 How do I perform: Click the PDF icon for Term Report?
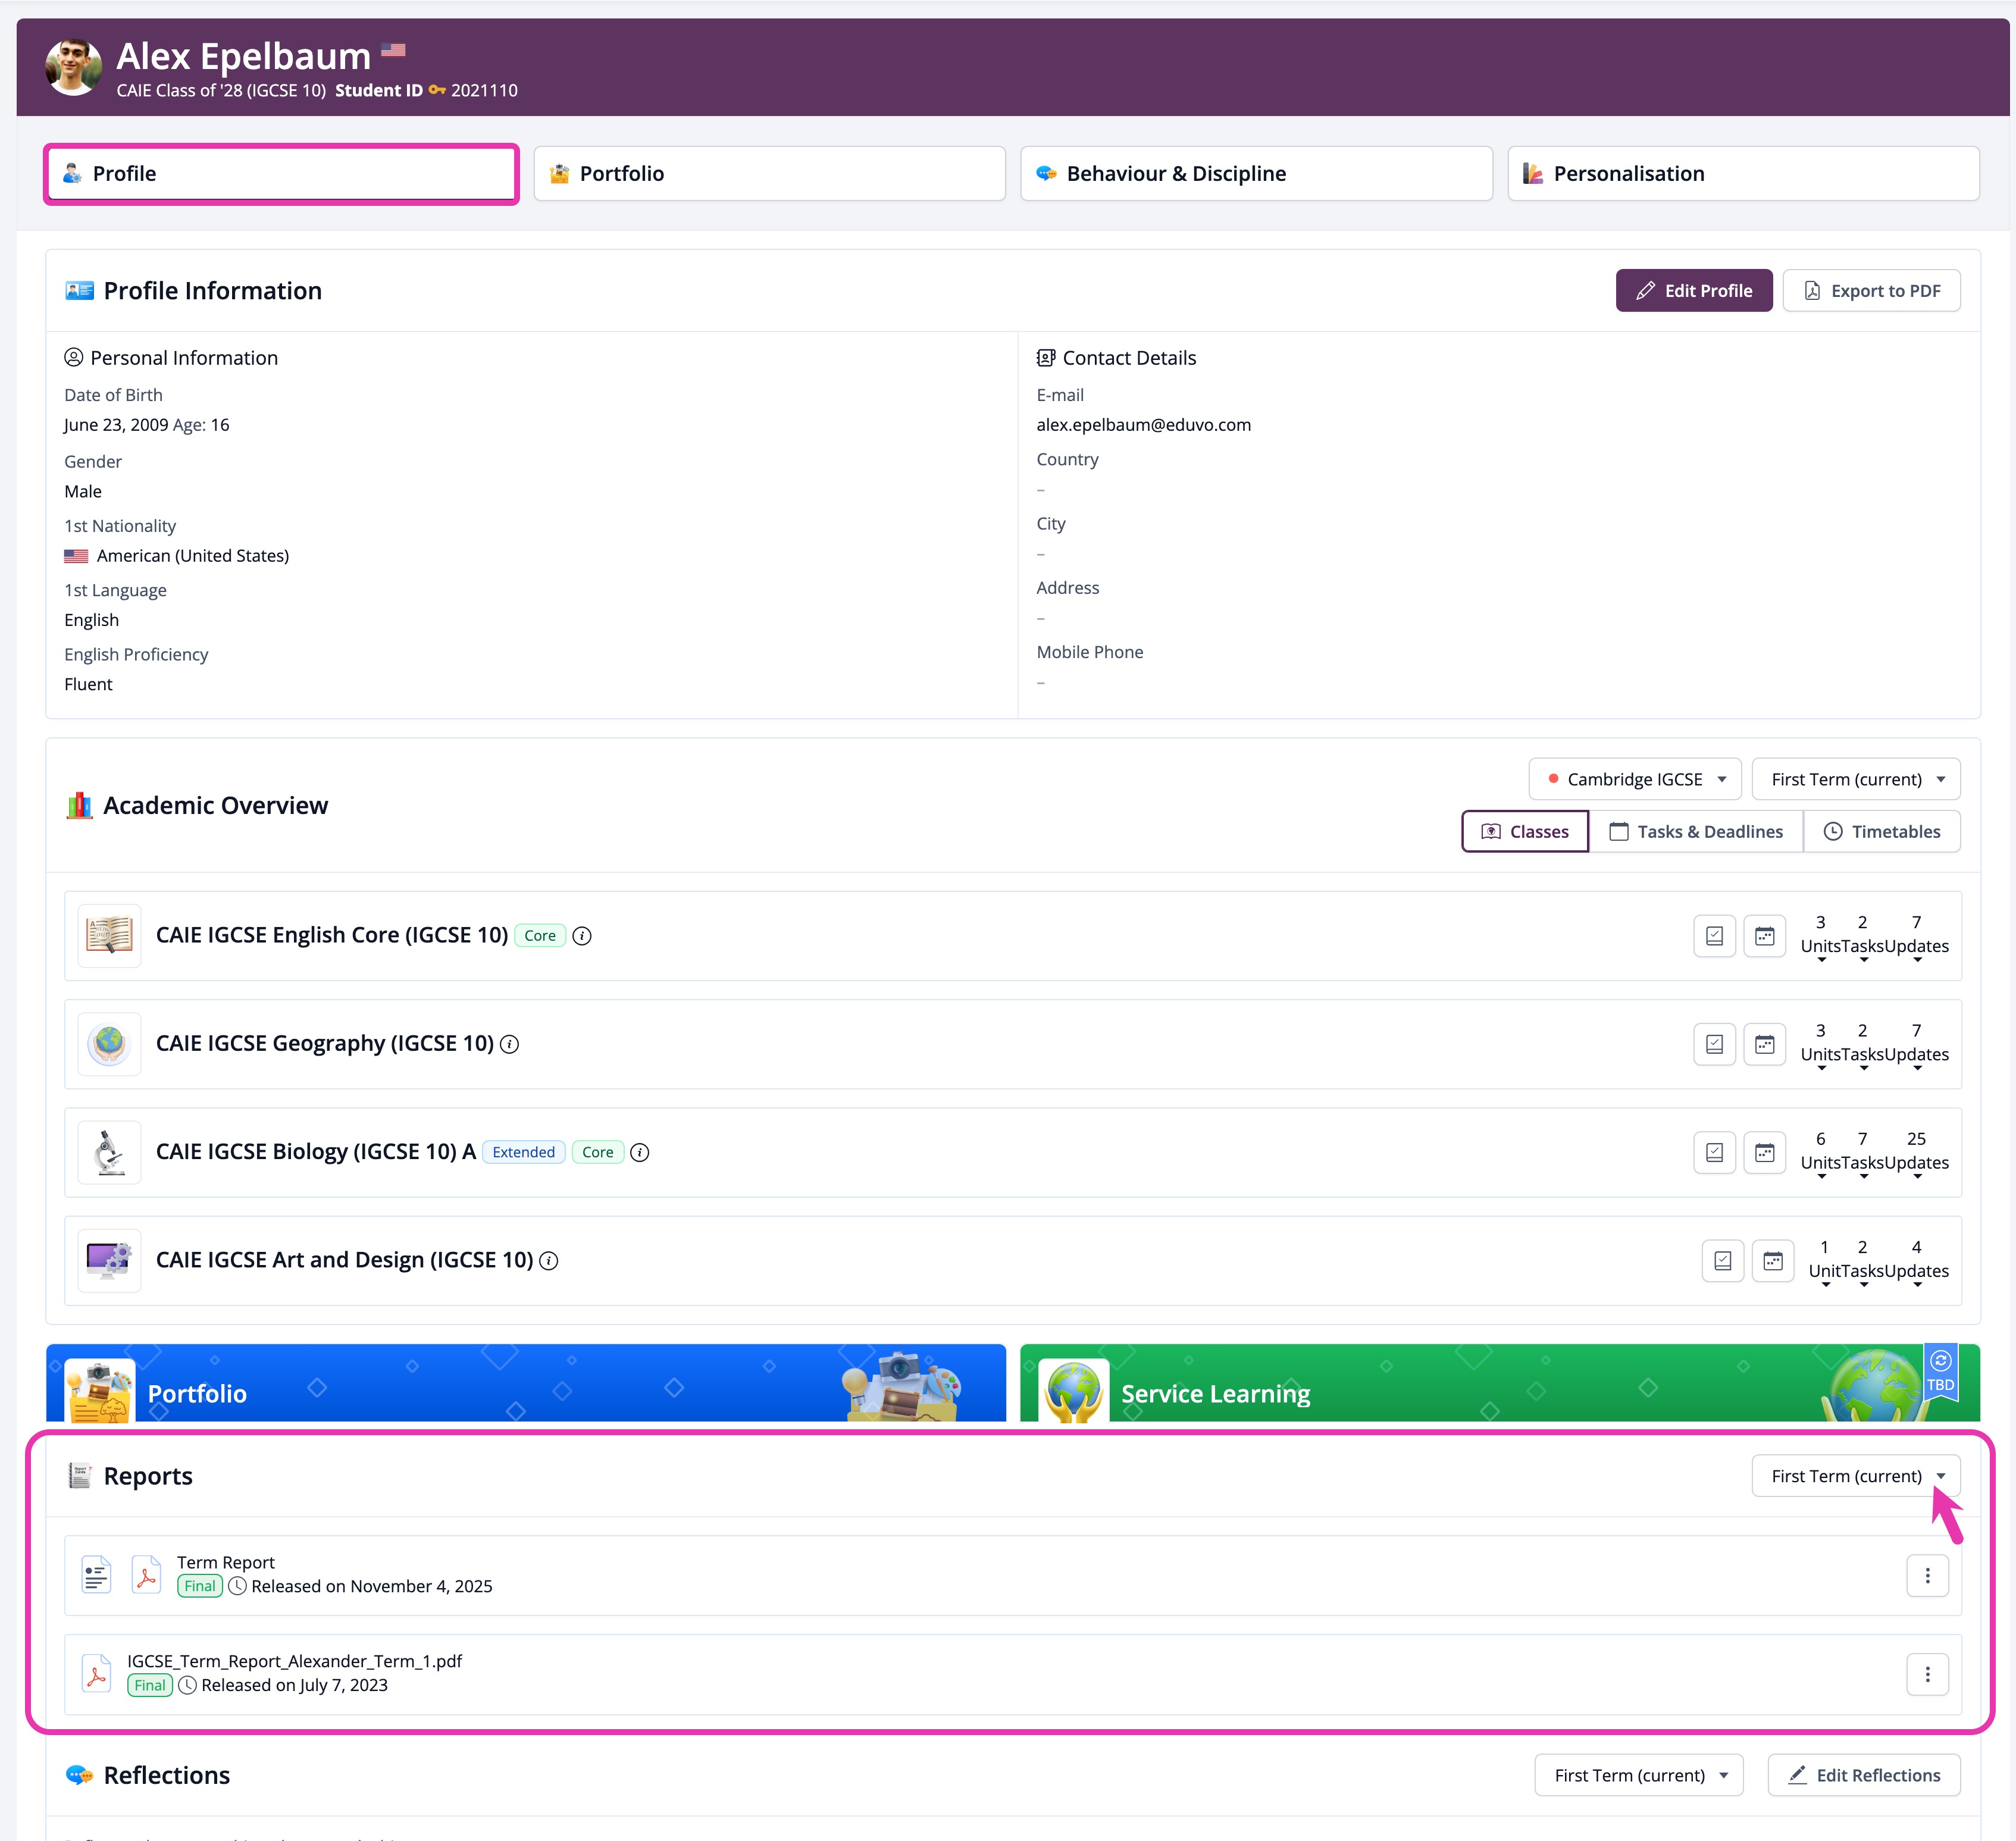click(x=146, y=1575)
